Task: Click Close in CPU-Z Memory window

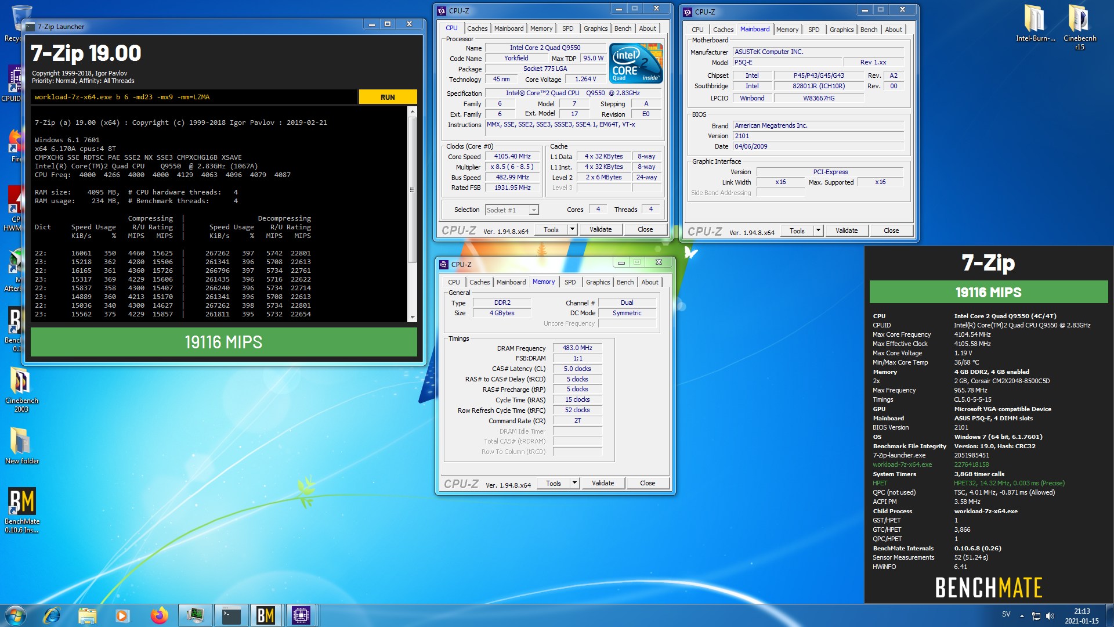Action: 648,483
